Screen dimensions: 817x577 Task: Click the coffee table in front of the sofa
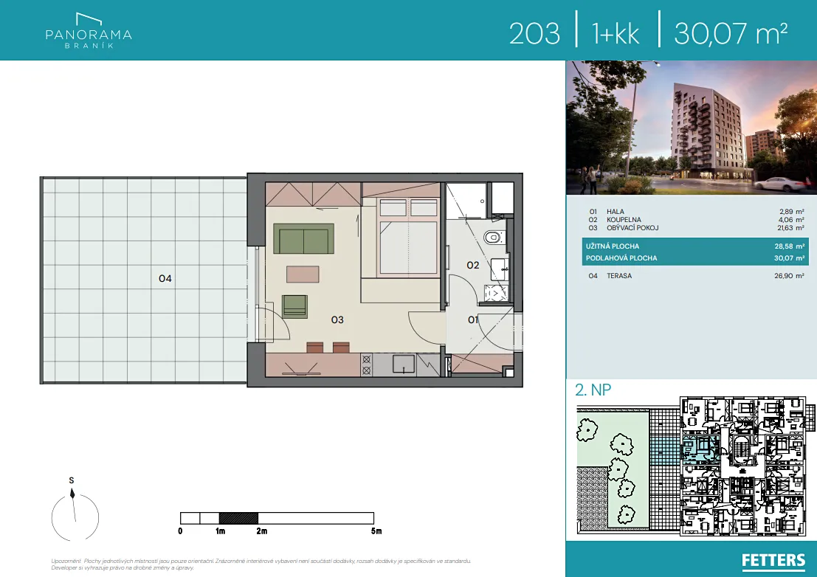point(303,274)
